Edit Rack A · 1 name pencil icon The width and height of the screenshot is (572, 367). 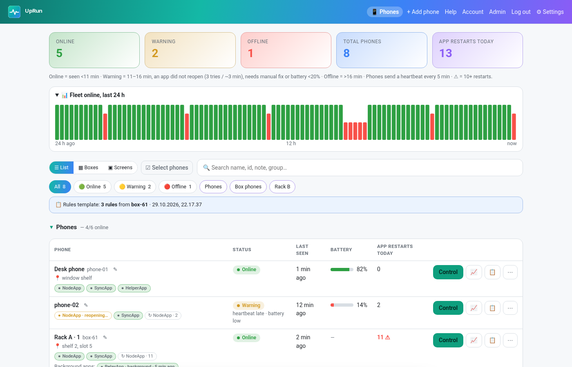point(105,337)
